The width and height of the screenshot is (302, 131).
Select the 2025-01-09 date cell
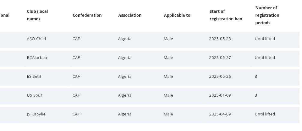tap(220, 95)
